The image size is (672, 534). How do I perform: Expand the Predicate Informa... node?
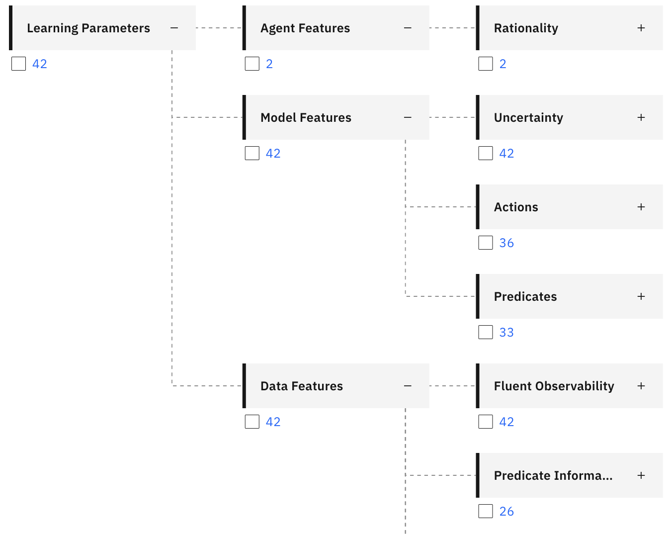(641, 476)
